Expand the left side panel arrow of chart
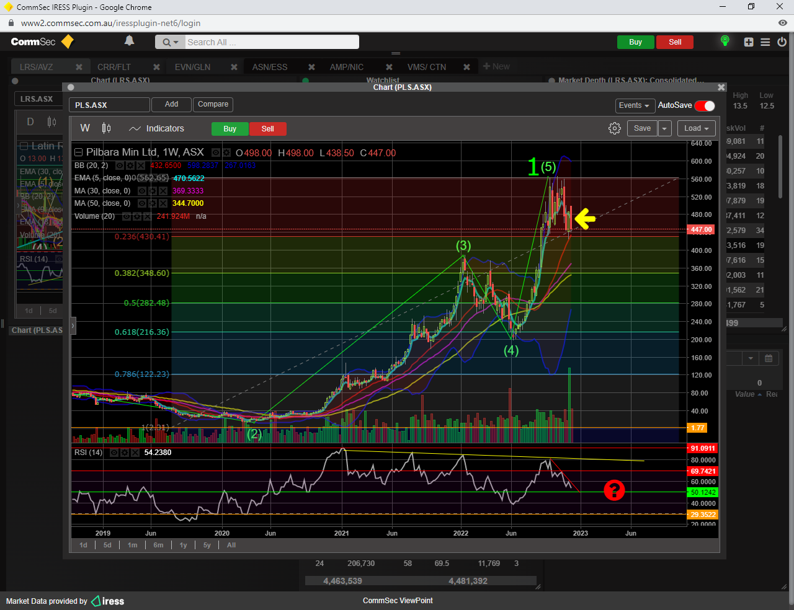 coord(73,325)
